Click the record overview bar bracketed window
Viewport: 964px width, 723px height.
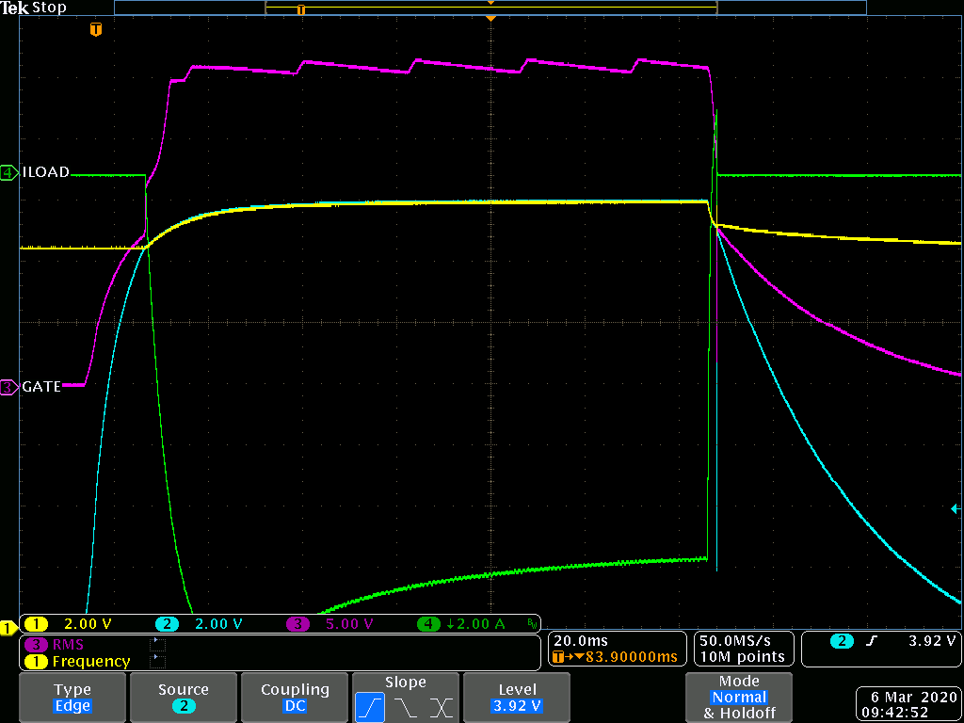pos(491,8)
